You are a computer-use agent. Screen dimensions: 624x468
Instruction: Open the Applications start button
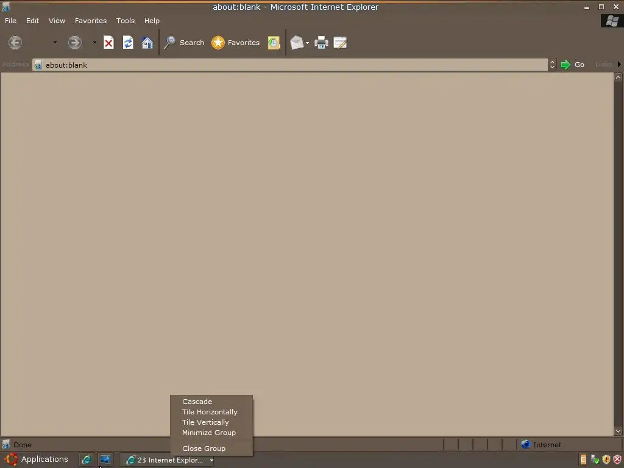37,459
